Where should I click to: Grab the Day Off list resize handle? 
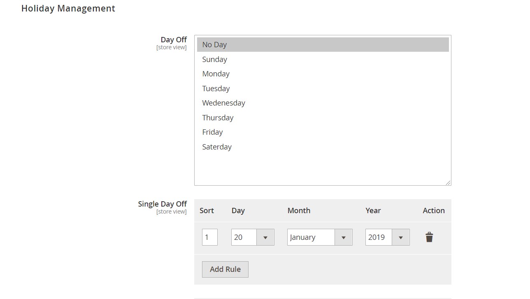448,182
